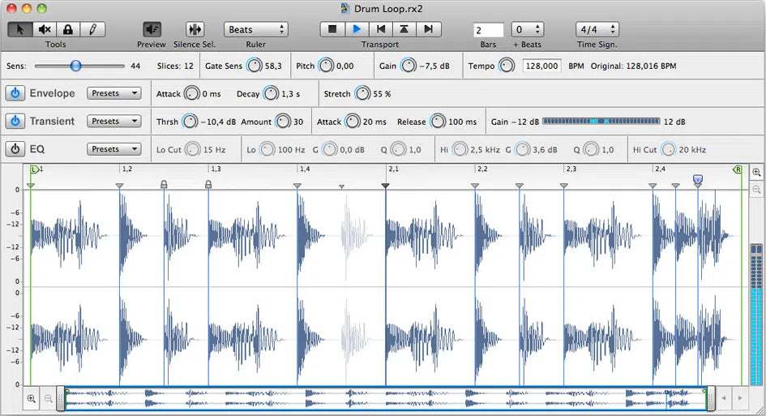Select the lock slice tool
Viewport: 766px width, 416px height.
68,30
